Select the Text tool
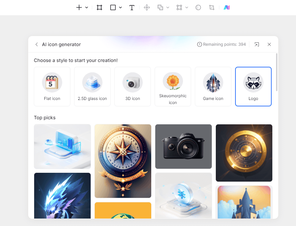Viewport: 296px width, 226px height. click(132, 7)
